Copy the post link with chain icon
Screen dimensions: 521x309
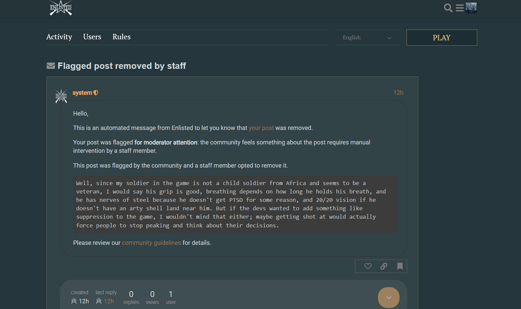click(384, 266)
